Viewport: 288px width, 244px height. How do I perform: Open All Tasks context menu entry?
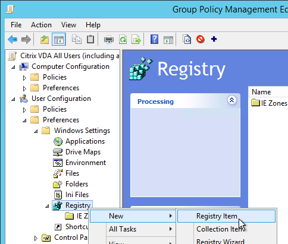tap(133, 229)
